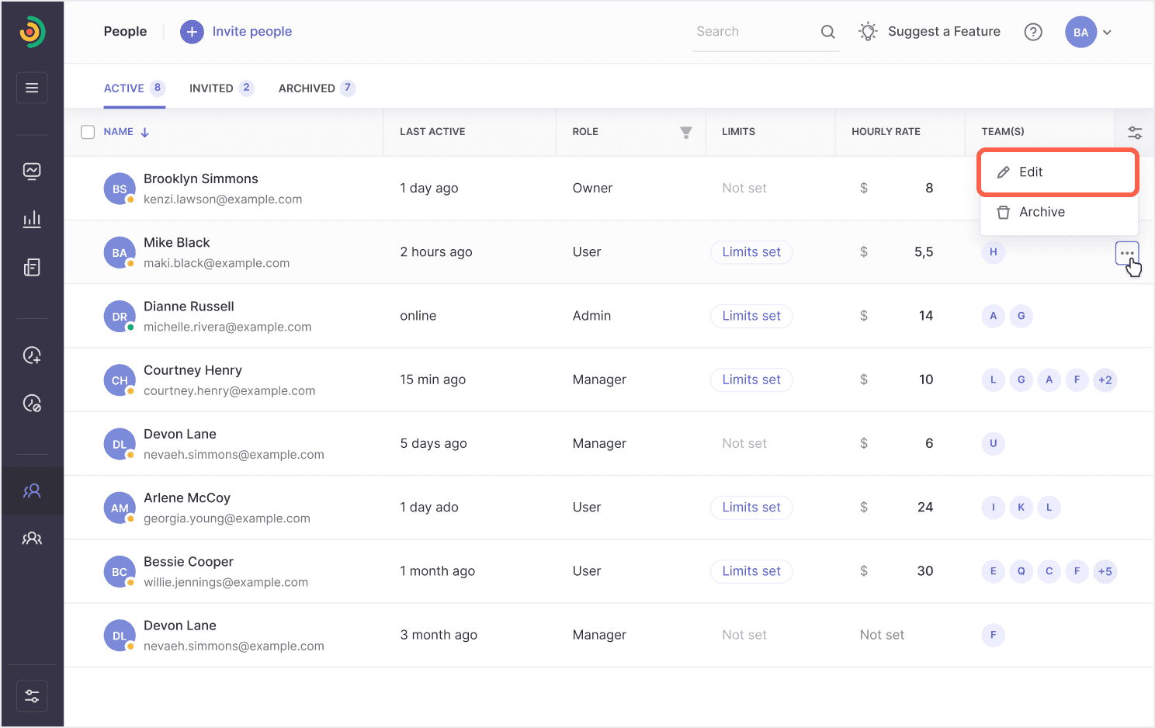Click the Invite people button
Screen dimensions: 1155x728
point(236,32)
